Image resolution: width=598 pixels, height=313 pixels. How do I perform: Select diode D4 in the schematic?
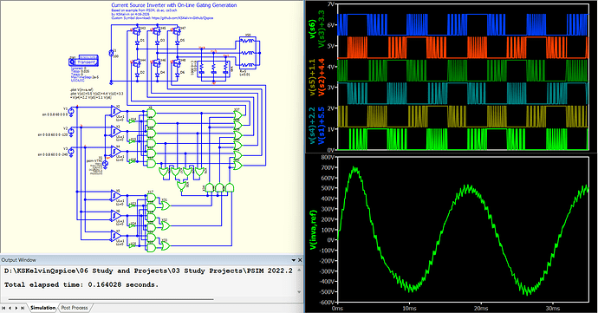pos(157,75)
